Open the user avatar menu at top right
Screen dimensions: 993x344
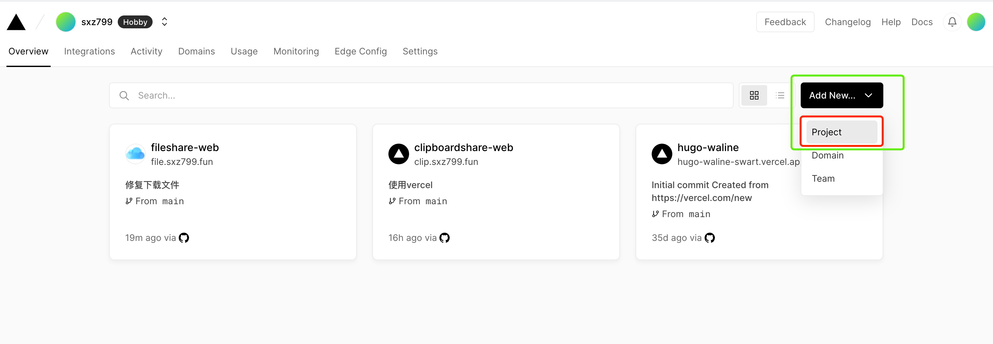point(976,22)
